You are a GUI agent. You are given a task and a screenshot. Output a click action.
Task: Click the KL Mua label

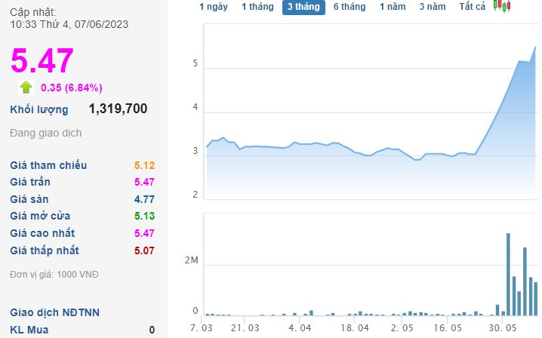tap(29, 329)
